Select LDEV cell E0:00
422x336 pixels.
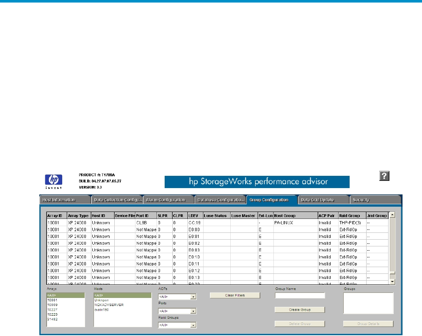196,229
